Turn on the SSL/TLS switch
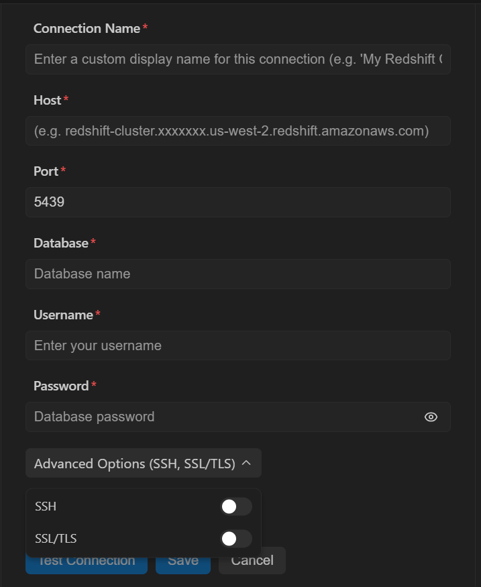 click(236, 539)
